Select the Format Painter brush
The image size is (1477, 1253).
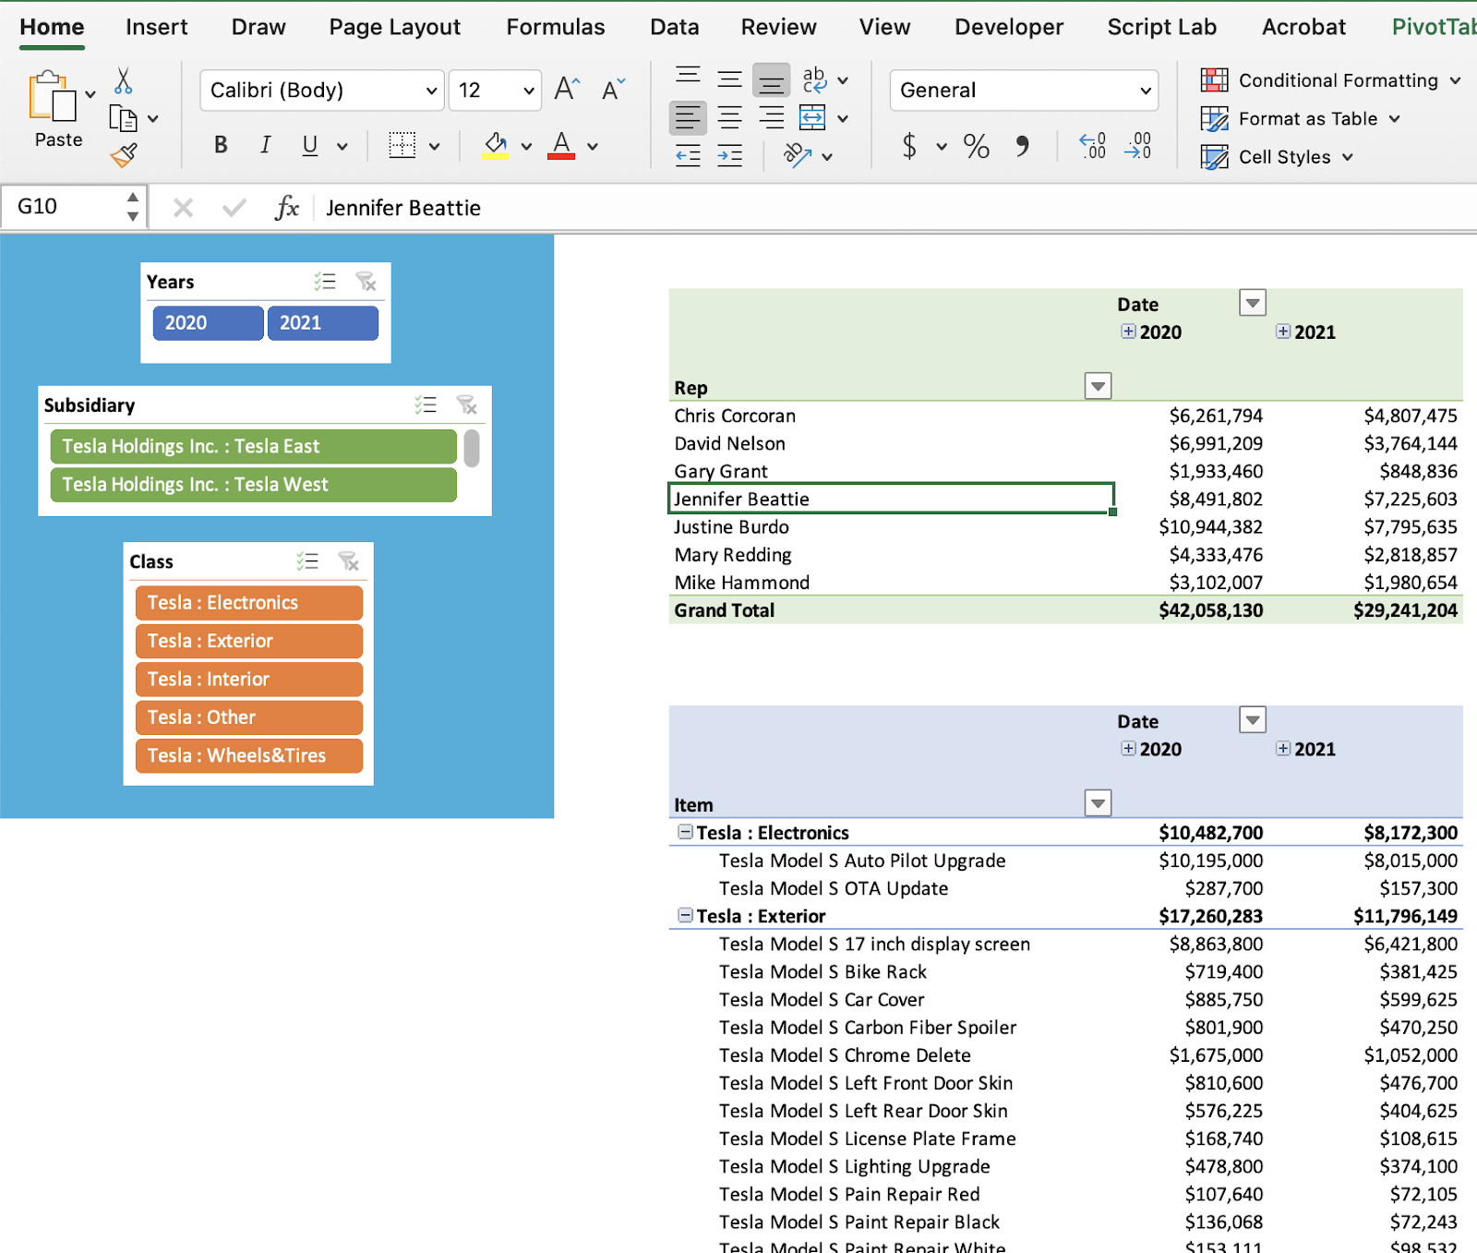pyautogui.click(x=124, y=155)
